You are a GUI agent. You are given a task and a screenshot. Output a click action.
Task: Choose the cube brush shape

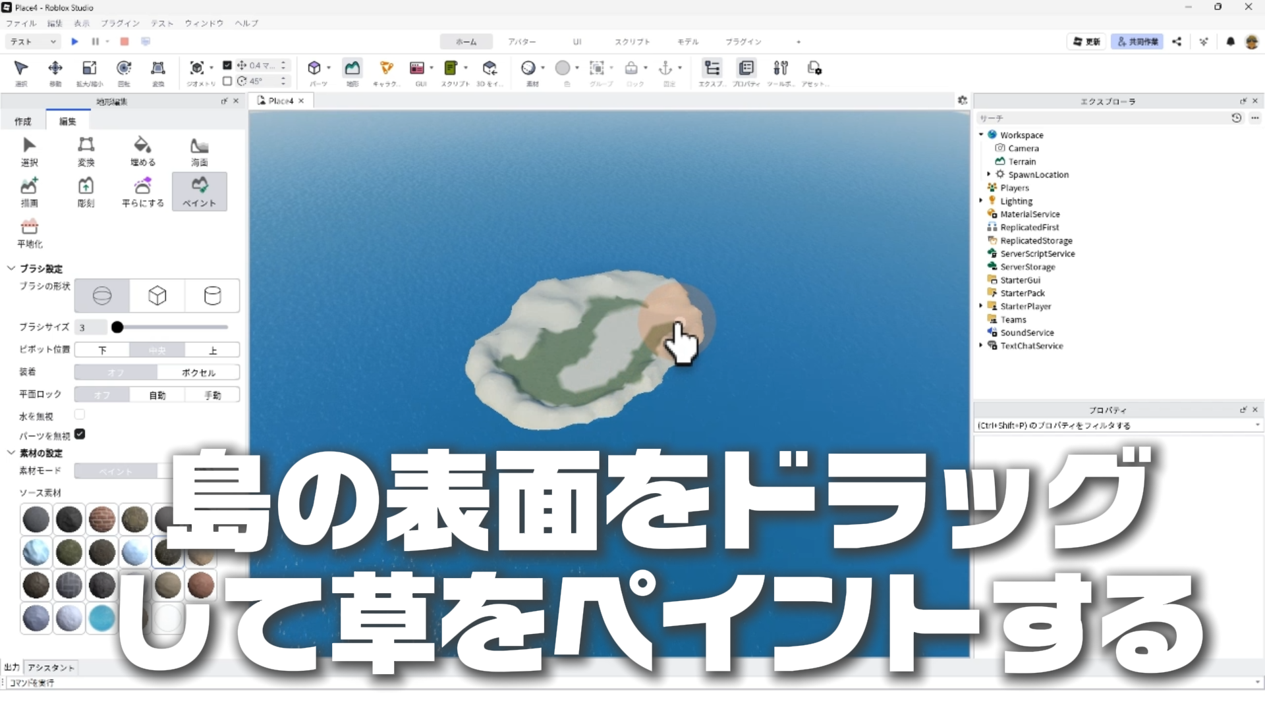157,296
